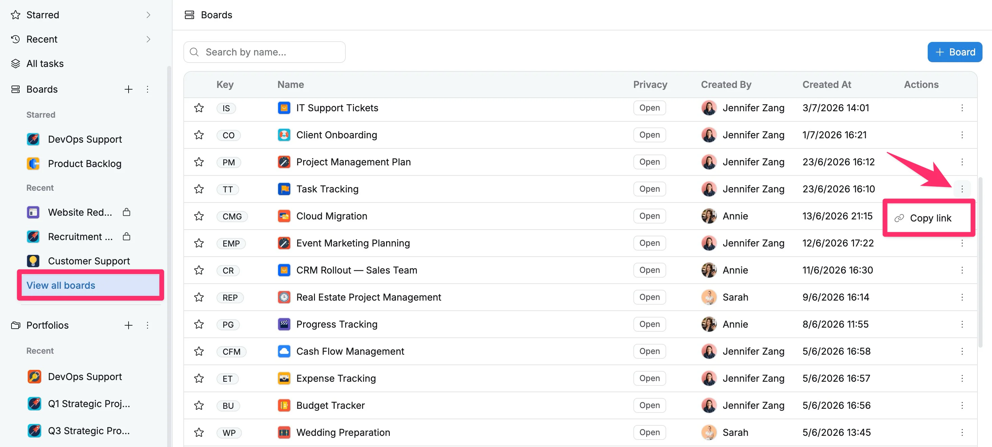Open actions menu for CRM Rollout row

tap(962, 270)
